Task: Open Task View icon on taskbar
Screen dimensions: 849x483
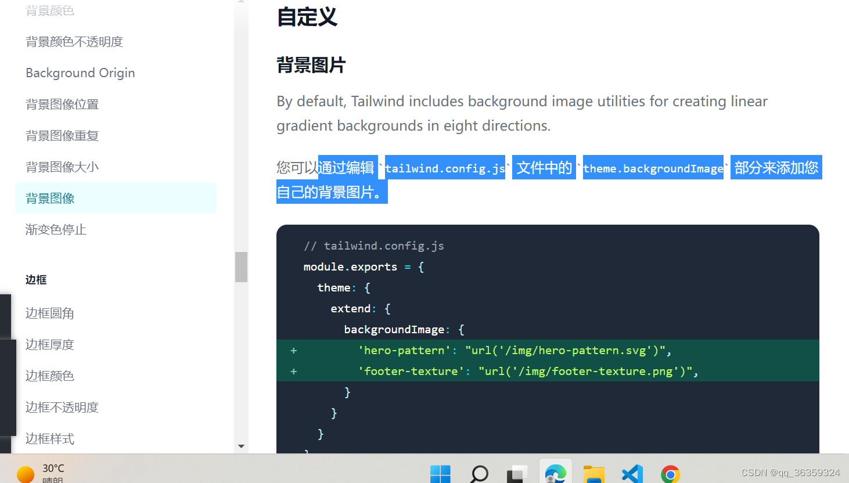Action: (x=517, y=474)
